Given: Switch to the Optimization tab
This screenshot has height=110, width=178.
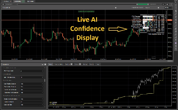Looking at the screenshot, I should pos(31,1).
